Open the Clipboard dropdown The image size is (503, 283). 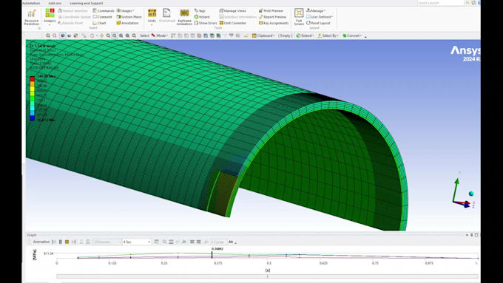coord(263,35)
